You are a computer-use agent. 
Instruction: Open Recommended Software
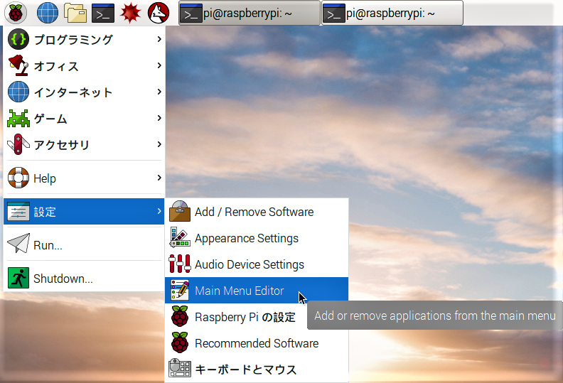pyautogui.click(x=257, y=342)
